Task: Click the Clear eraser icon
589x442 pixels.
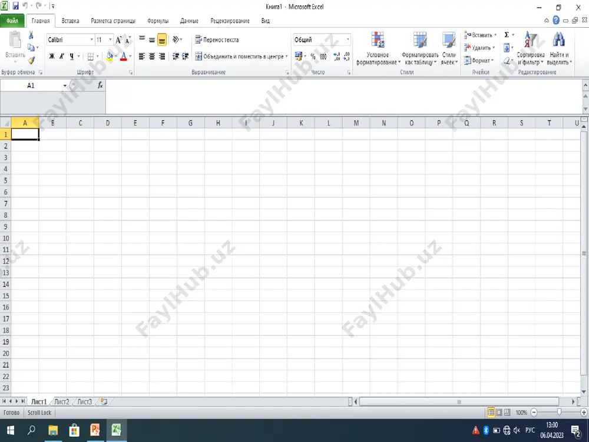Action: point(507,61)
